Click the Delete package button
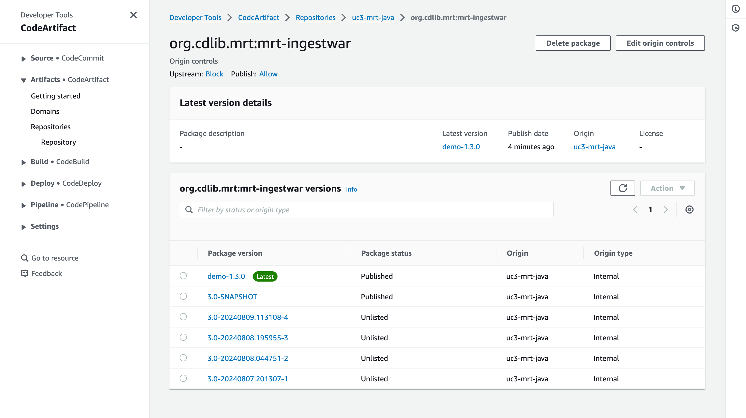The image size is (746, 418). pos(573,43)
